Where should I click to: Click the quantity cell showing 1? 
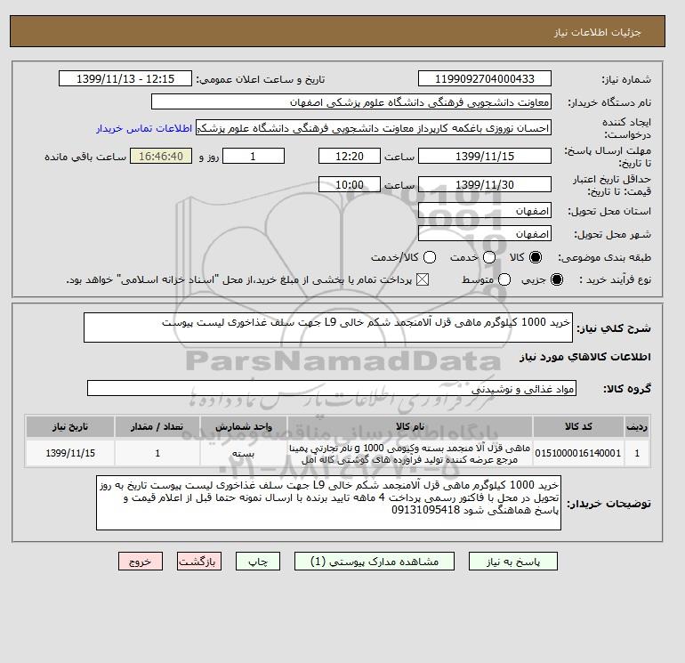coord(157,453)
